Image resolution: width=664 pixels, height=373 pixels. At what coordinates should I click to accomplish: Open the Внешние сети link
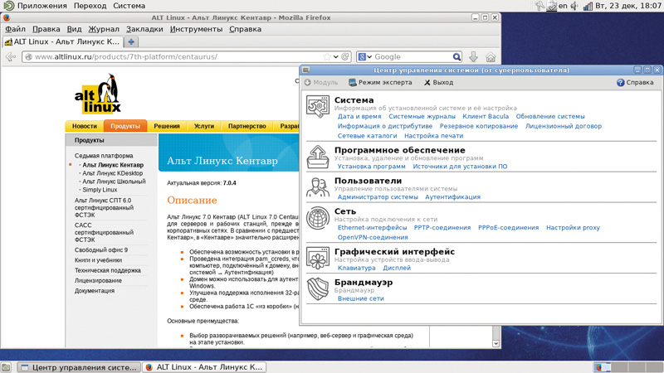click(x=360, y=298)
